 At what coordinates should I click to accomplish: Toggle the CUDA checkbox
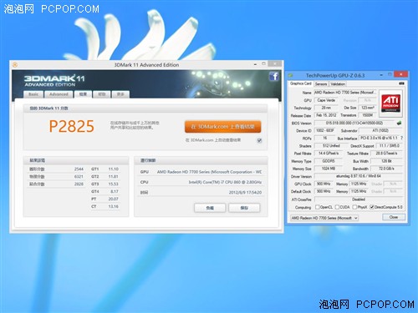click(337, 207)
